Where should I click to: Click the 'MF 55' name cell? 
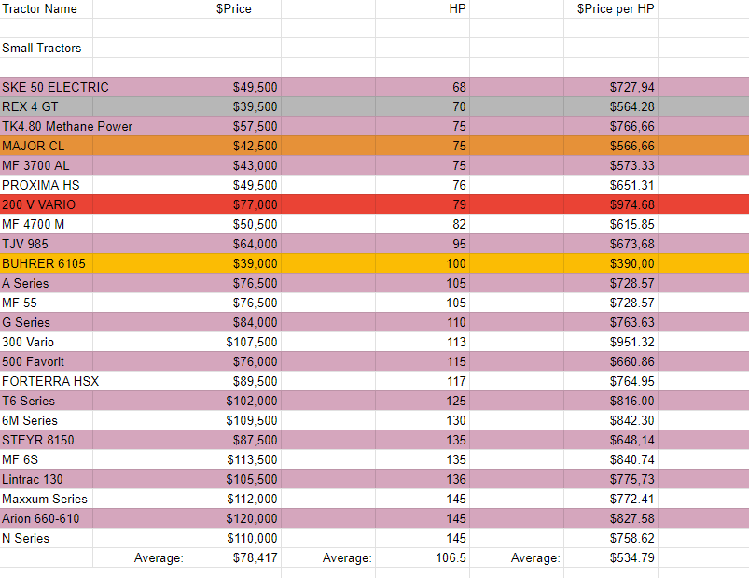point(47,303)
